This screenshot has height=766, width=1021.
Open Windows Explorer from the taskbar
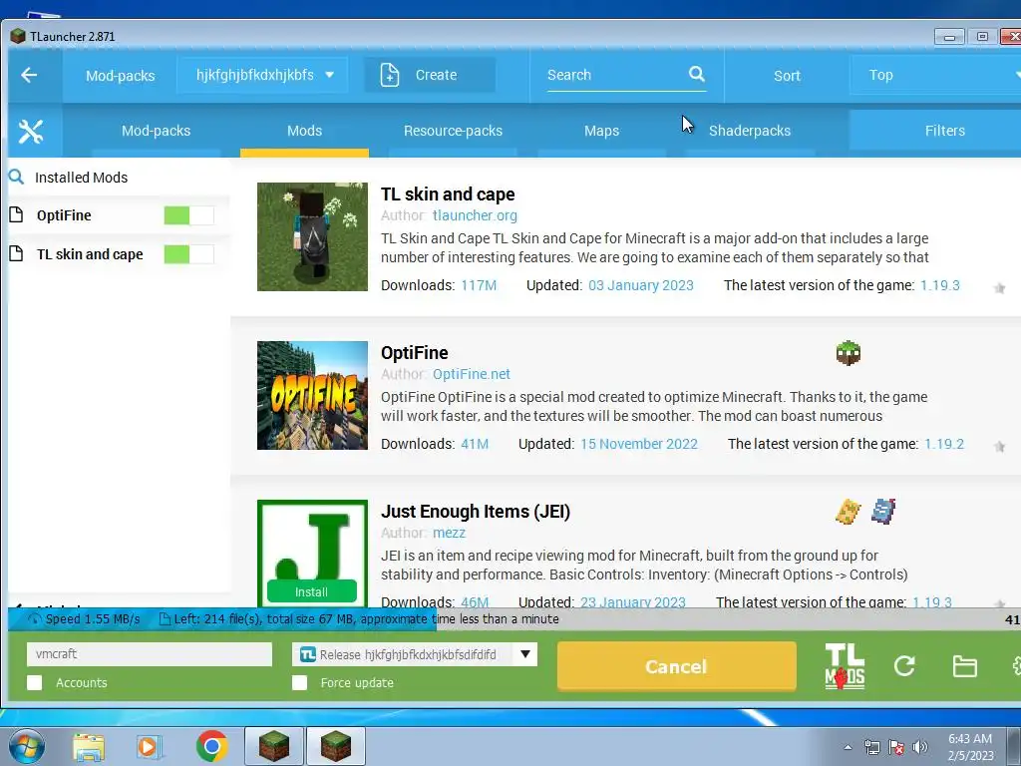pyautogui.click(x=89, y=746)
